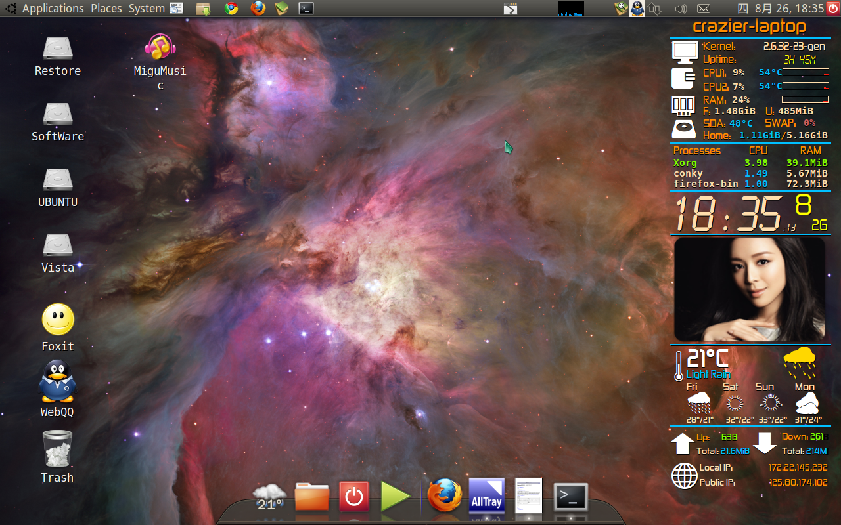Click the public IP "125.80.174.102"
841x525 pixels.
(798, 482)
